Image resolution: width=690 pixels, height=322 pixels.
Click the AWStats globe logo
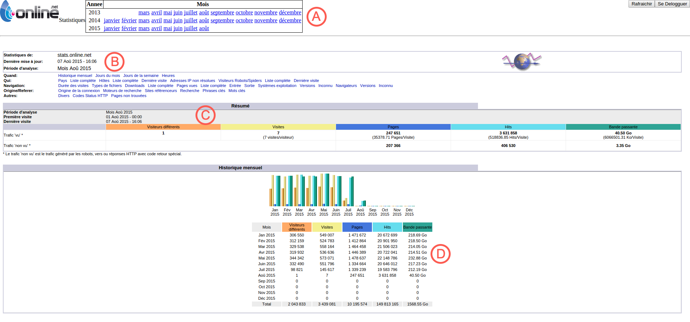522,61
